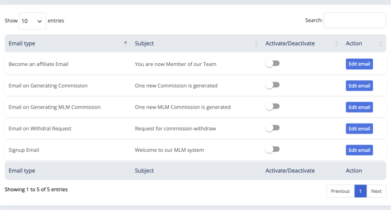Open the Show entries dropdown
Screen dimensions: 391x210
(32, 21)
